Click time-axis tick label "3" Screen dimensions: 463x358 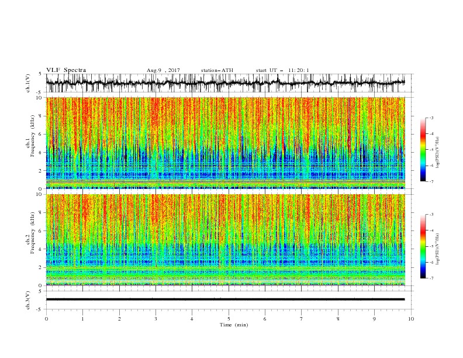156,319
